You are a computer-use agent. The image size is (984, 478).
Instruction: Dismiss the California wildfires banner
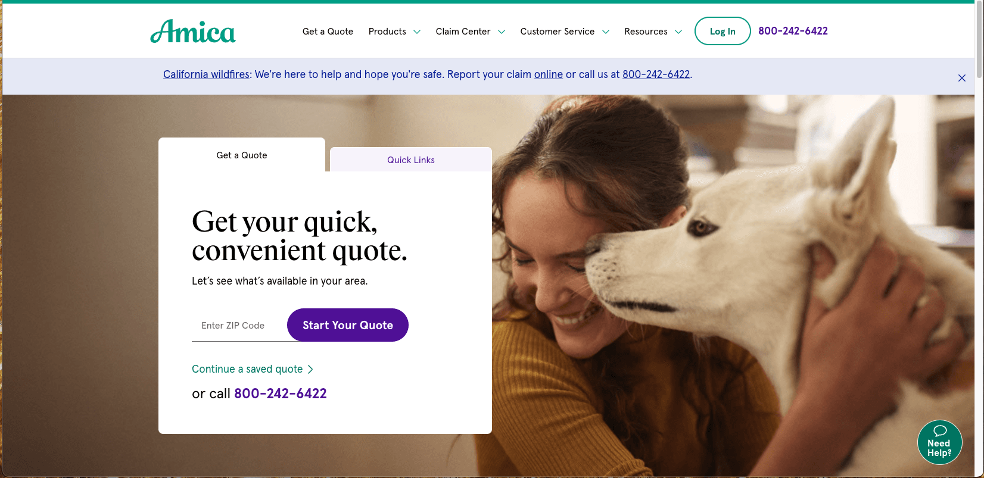click(961, 78)
